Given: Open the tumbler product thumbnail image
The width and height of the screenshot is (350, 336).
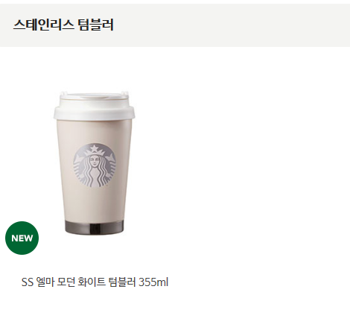Looking at the screenshot, I should pyautogui.click(x=95, y=162).
